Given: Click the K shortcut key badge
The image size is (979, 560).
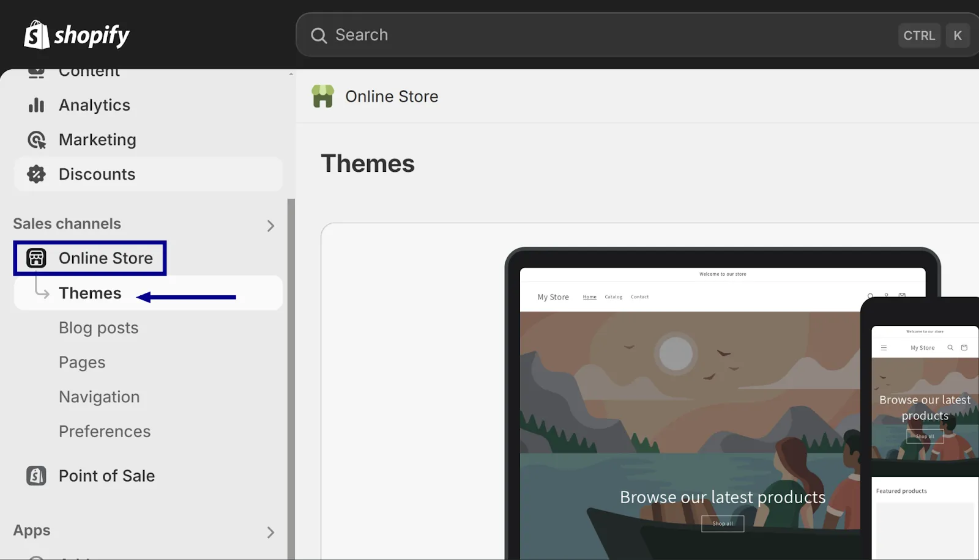Looking at the screenshot, I should (958, 35).
